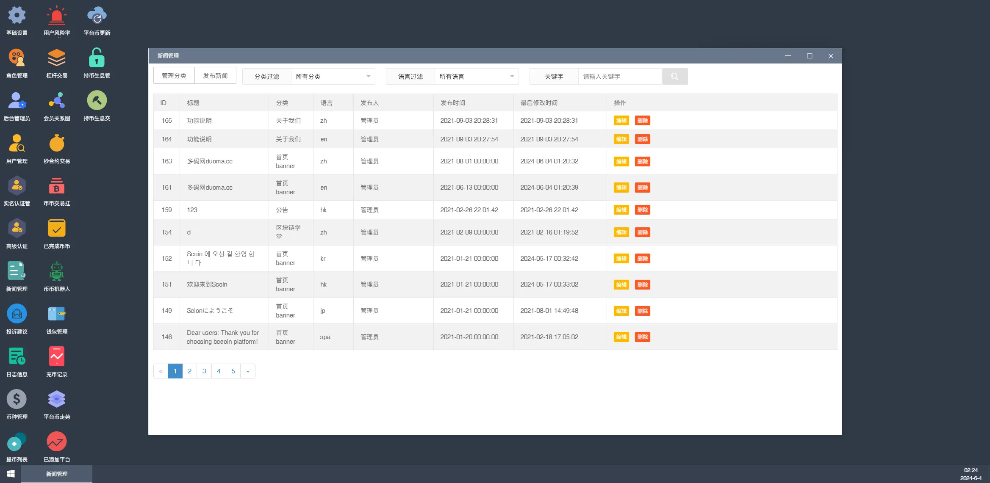The image size is (990, 483).
Task: Open the Windows Start button
Action: [11, 474]
